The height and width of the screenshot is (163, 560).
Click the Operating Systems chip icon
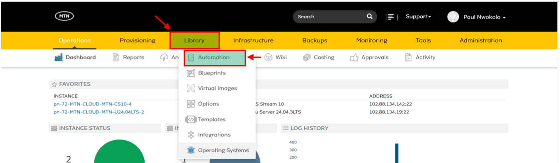tap(191, 150)
